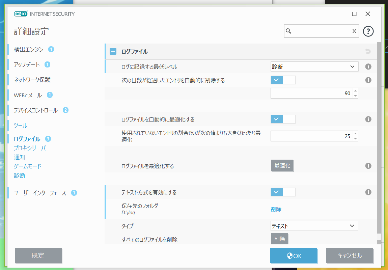Click 削除 button for すべてのログファイルを削除
The width and height of the screenshot is (388, 270).
click(x=279, y=239)
